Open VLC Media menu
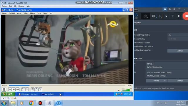188x106 pixels. (4, 13)
